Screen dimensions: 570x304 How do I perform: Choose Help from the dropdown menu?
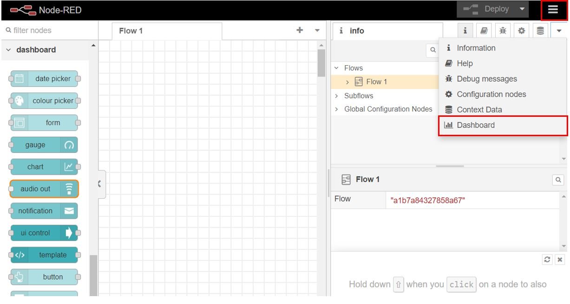(x=503, y=63)
